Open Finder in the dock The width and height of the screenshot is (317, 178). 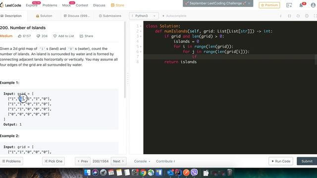pos(87,173)
